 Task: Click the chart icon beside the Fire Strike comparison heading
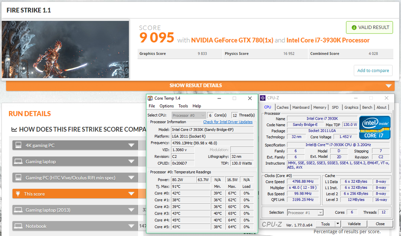point(14,130)
